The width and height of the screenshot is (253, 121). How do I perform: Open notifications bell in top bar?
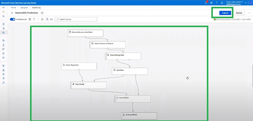pos(206,3)
